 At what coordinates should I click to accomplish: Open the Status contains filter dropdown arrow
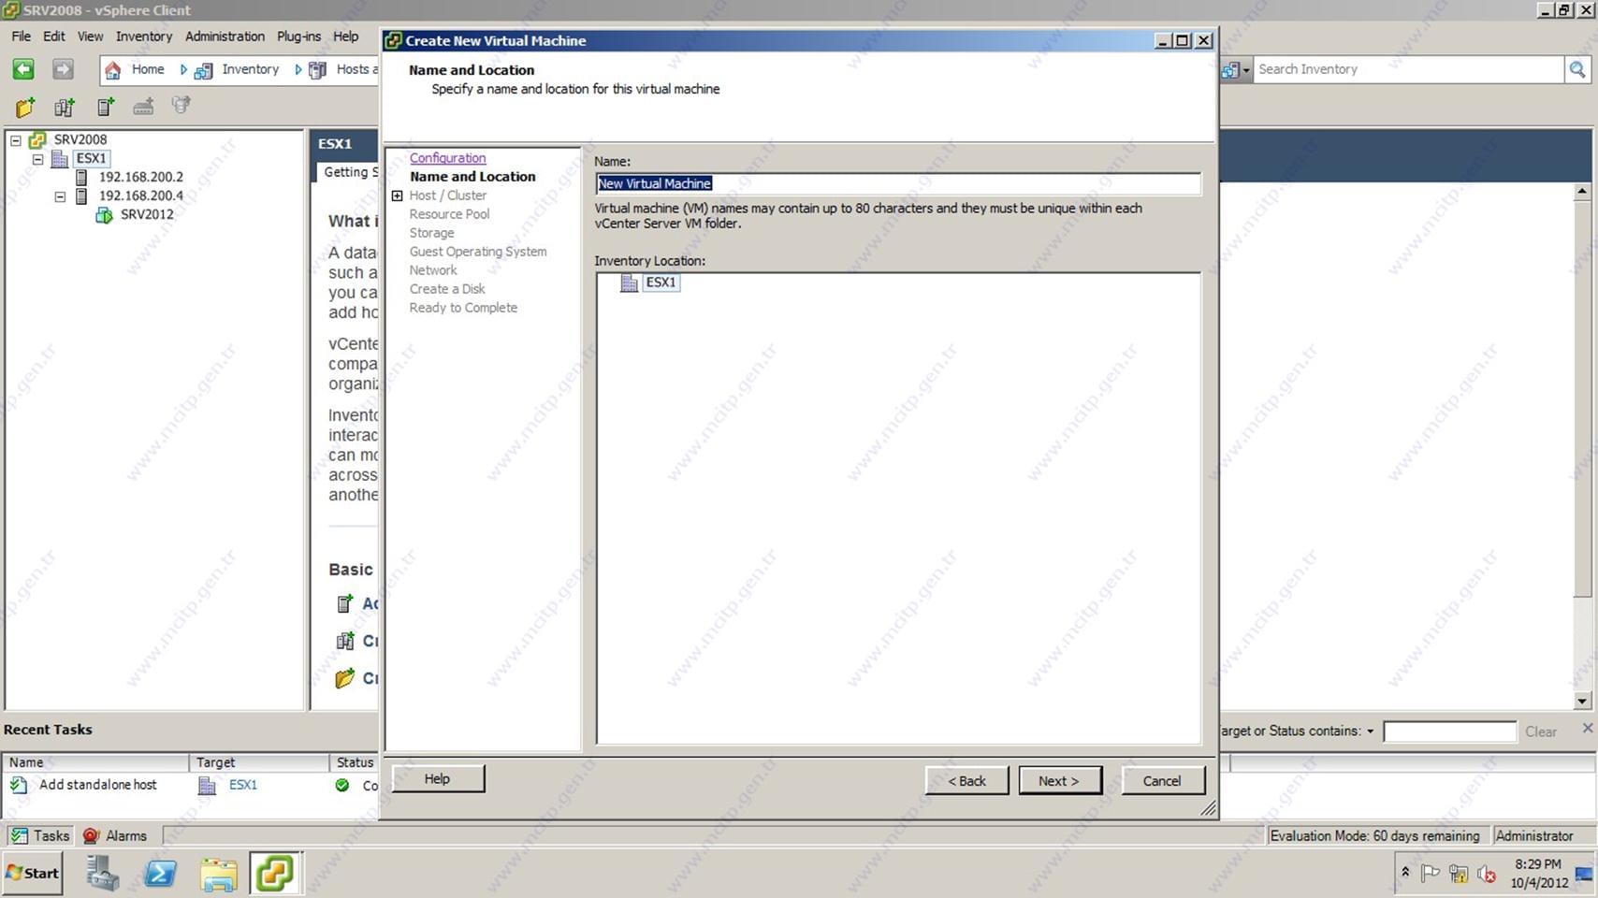[1371, 731]
